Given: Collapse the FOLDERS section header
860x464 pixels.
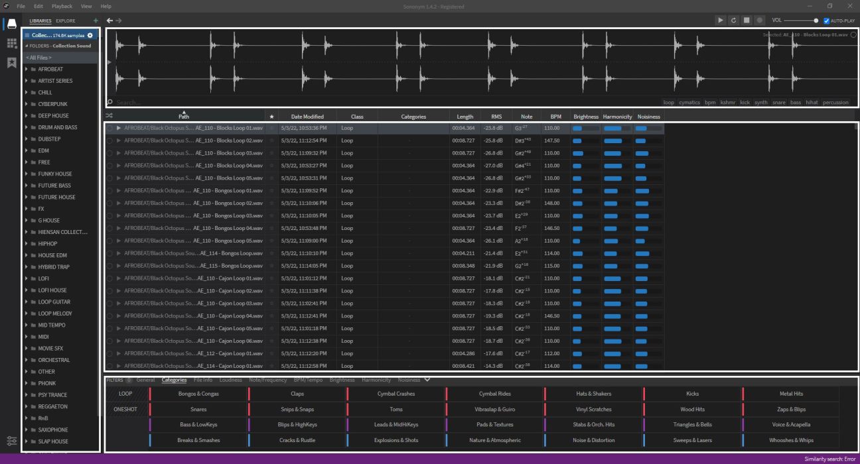Looking at the screenshot, I should click(25, 46).
